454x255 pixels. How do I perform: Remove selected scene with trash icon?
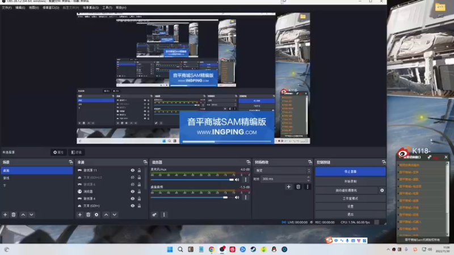coord(13,215)
